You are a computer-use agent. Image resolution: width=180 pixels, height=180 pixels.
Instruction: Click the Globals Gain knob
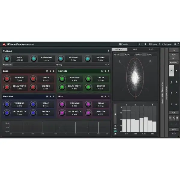pos(7,59)
